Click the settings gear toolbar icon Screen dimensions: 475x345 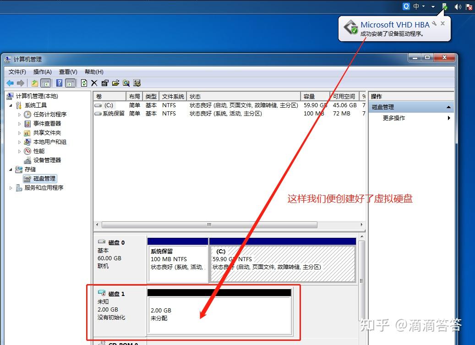tap(137, 83)
